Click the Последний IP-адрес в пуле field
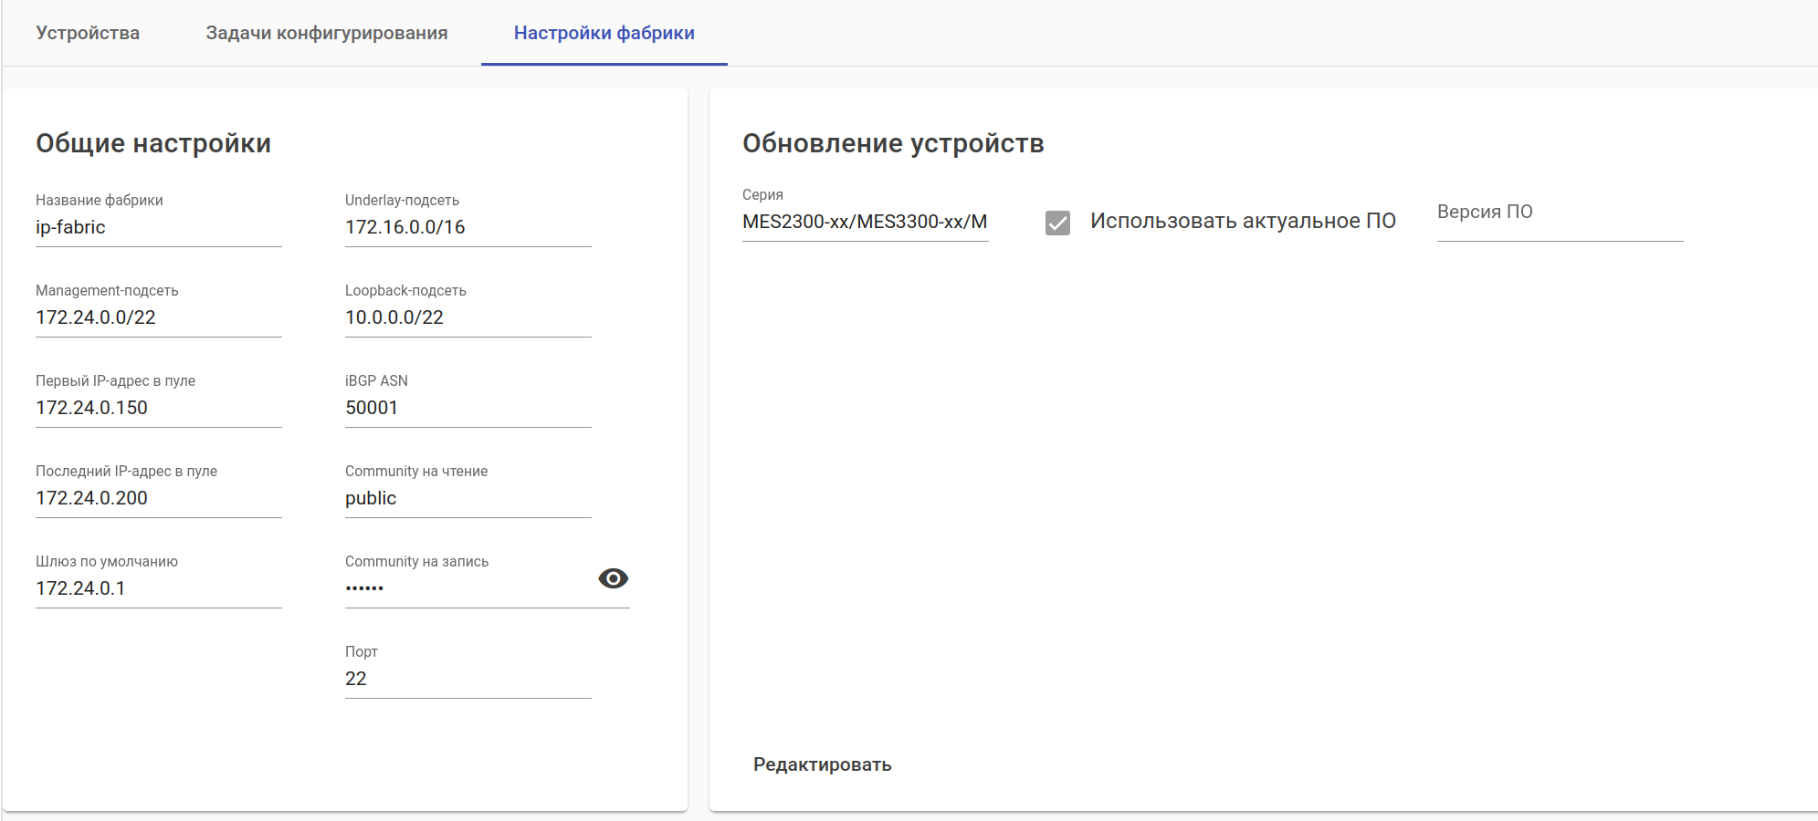Screen dimensions: 1818x821 click(x=158, y=498)
